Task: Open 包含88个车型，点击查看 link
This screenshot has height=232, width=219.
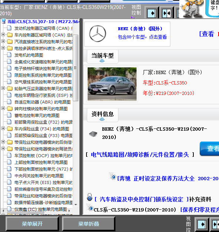Action: pos(142,37)
